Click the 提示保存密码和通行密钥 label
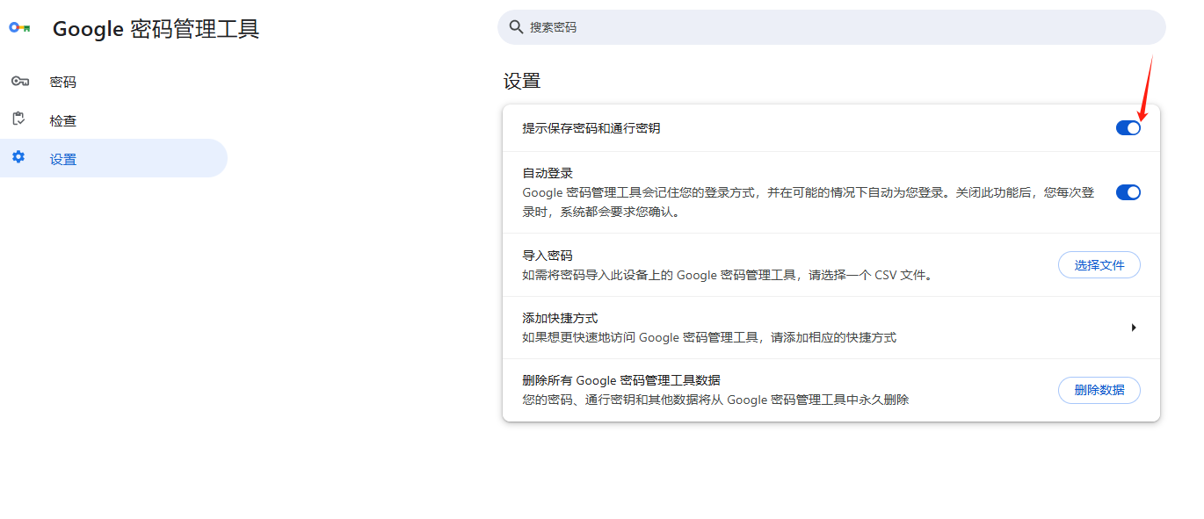This screenshot has width=1204, height=519. [591, 128]
